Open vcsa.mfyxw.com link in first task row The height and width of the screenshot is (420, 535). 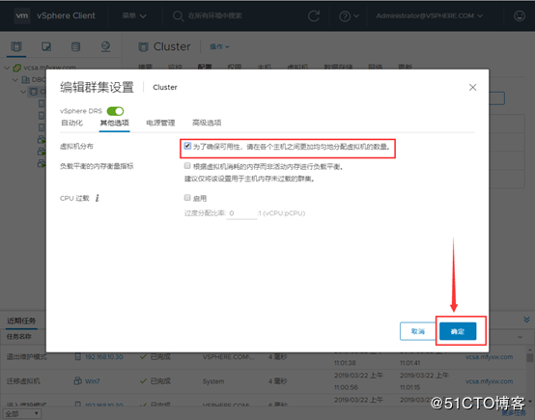tap(489, 357)
